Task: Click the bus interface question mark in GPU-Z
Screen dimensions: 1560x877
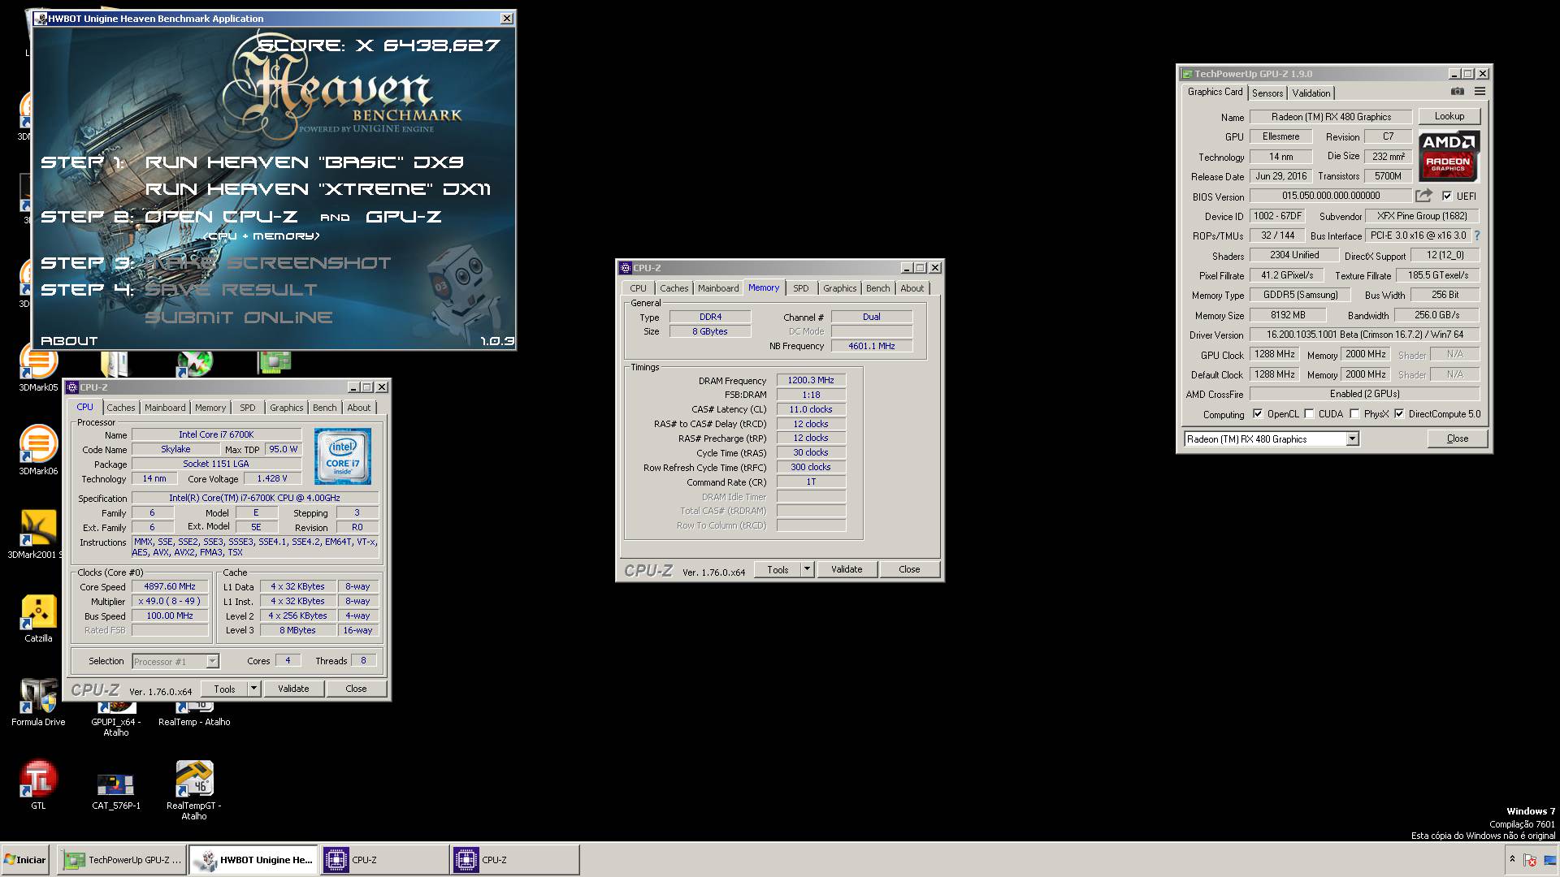Action: (x=1476, y=235)
